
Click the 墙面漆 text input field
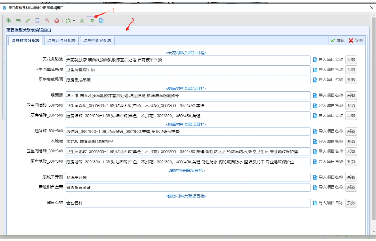coord(187,95)
